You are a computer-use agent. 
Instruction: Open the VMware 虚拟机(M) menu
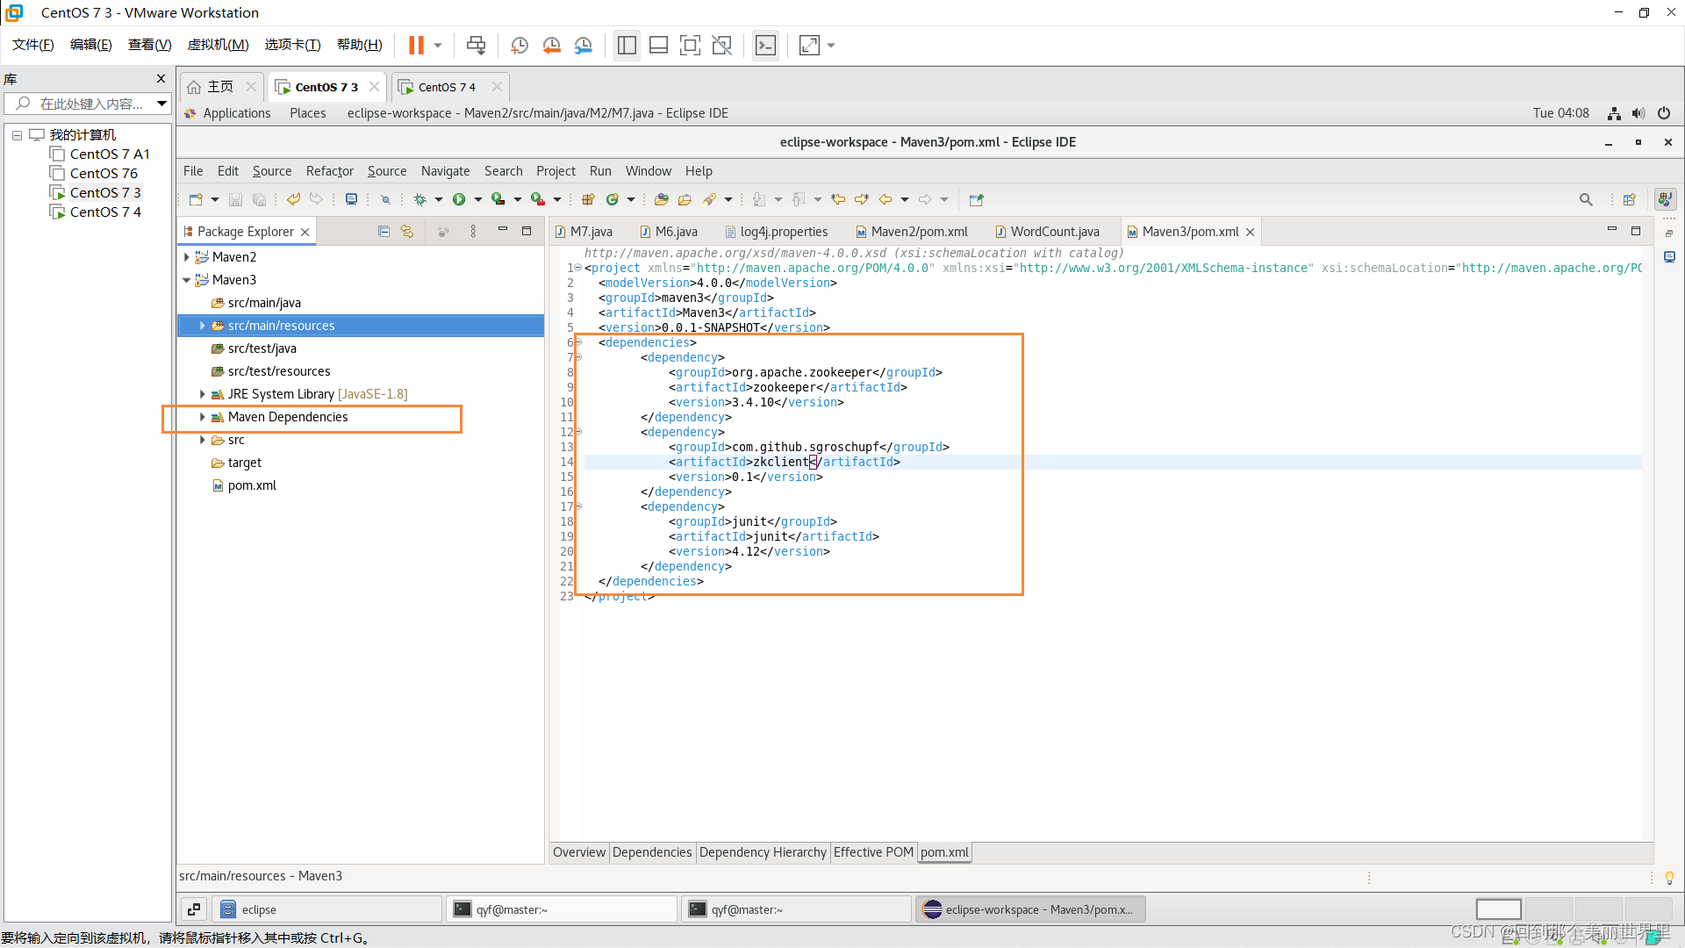(x=218, y=45)
